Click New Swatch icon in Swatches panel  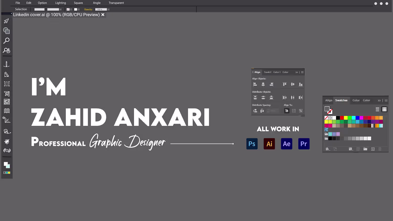coord(373,149)
